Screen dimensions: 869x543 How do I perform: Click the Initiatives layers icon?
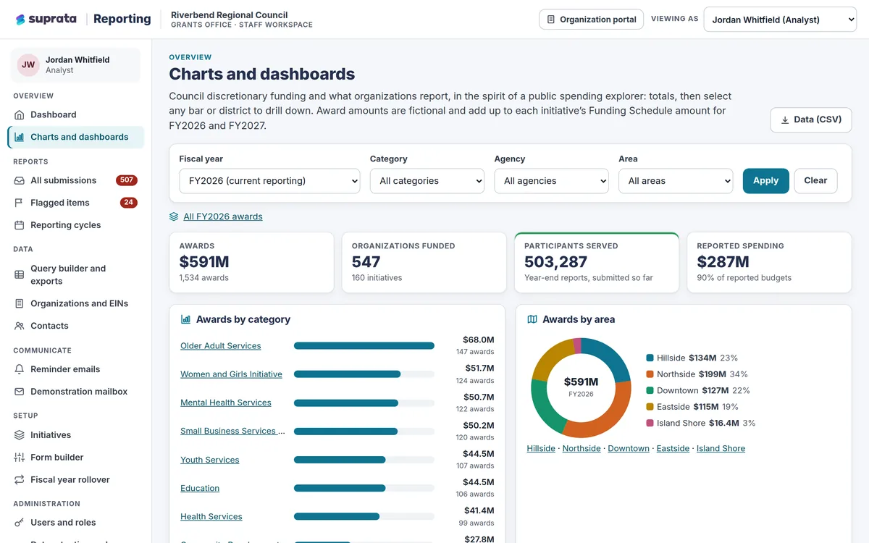click(20, 435)
